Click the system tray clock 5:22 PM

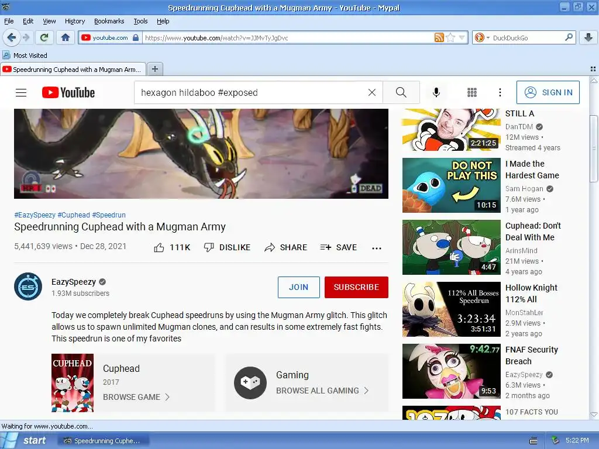577,440
